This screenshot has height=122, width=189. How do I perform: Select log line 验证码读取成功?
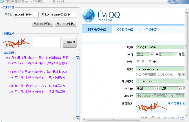[x=39, y=72]
